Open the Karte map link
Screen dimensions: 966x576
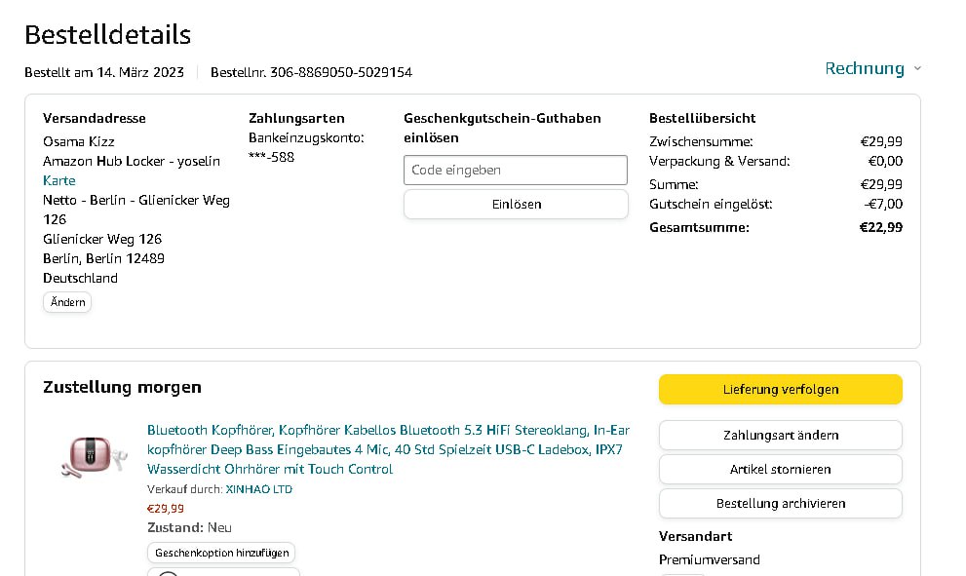(x=58, y=180)
